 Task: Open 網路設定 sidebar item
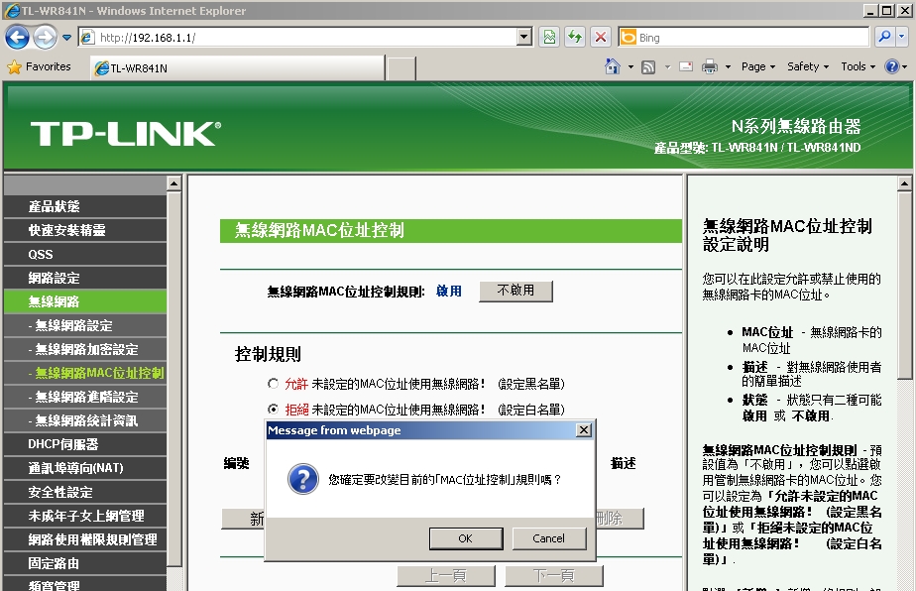click(x=84, y=278)
